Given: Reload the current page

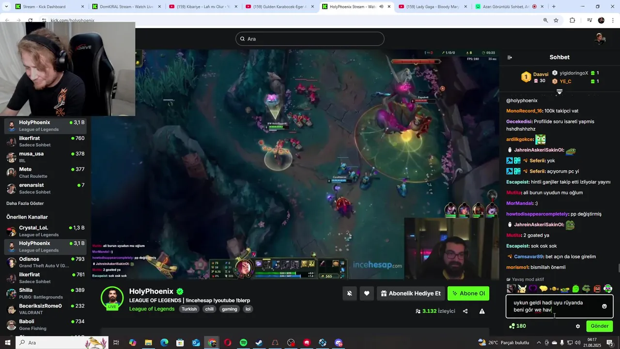Looking at the screenshot, I should point(30,20).
